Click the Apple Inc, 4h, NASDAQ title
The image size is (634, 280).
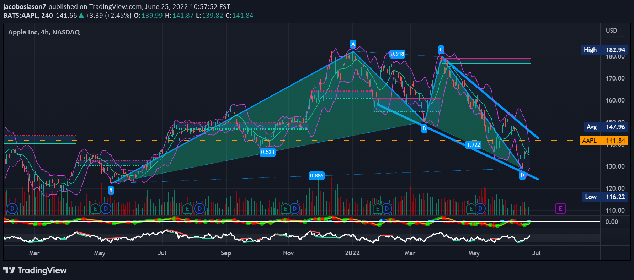click(44, 32)
